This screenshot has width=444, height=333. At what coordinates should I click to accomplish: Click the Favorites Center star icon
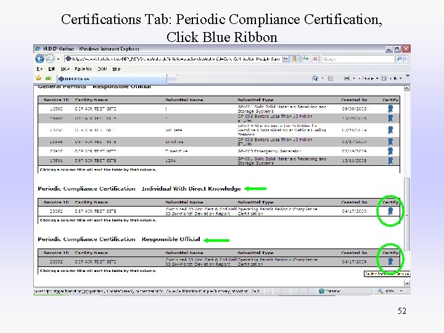point(39,78)
